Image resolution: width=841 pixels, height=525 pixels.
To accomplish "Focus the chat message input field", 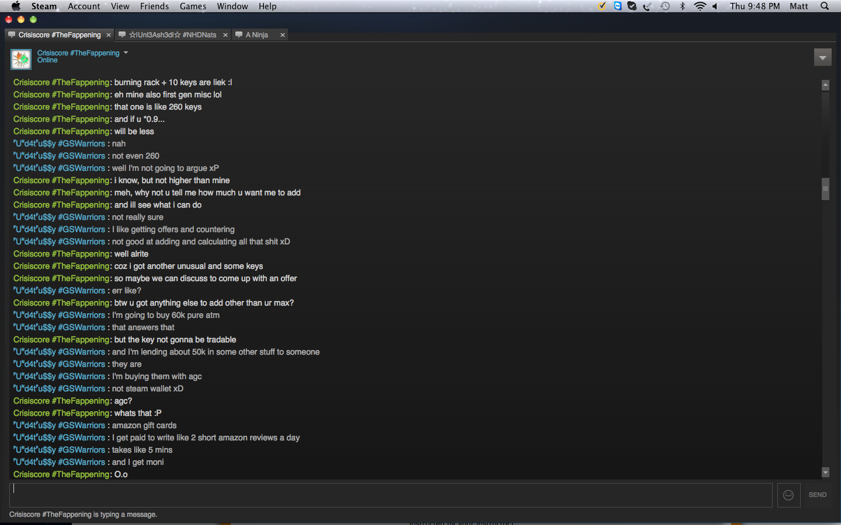I will tap(391, 495).
